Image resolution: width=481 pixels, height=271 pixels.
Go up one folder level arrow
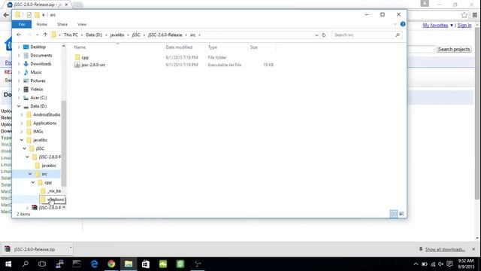(x=45, y=35)
